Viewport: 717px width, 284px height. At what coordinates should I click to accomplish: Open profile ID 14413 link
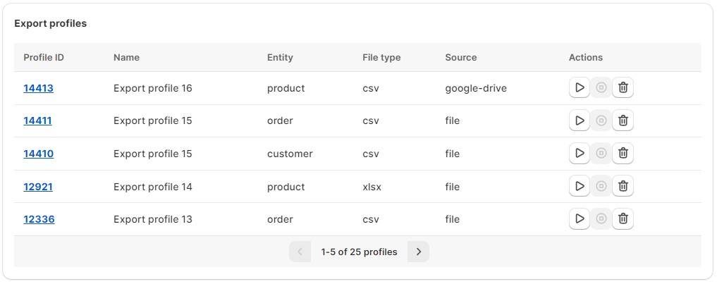pos(38,88)
